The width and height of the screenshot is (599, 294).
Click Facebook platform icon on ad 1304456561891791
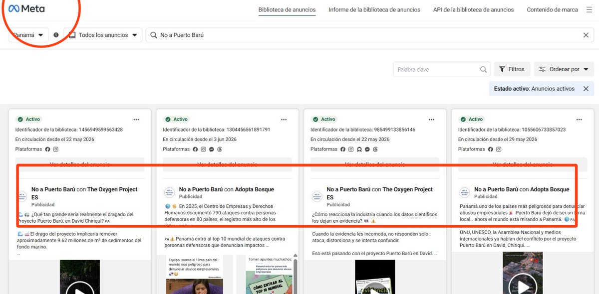pos(196,149)
